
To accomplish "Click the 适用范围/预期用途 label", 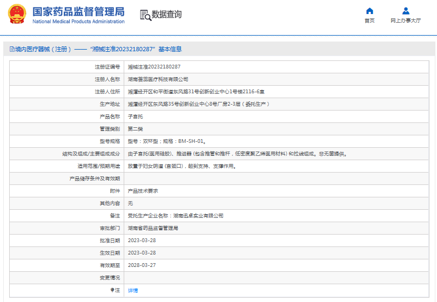I will coord(99,166).
